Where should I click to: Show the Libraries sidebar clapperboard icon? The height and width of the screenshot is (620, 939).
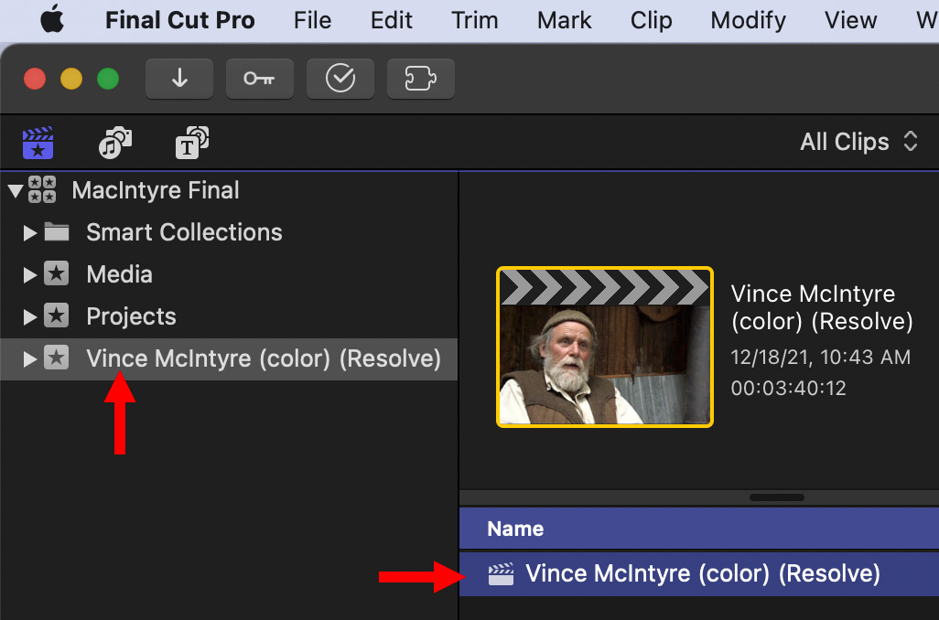(x=38, y=143)
